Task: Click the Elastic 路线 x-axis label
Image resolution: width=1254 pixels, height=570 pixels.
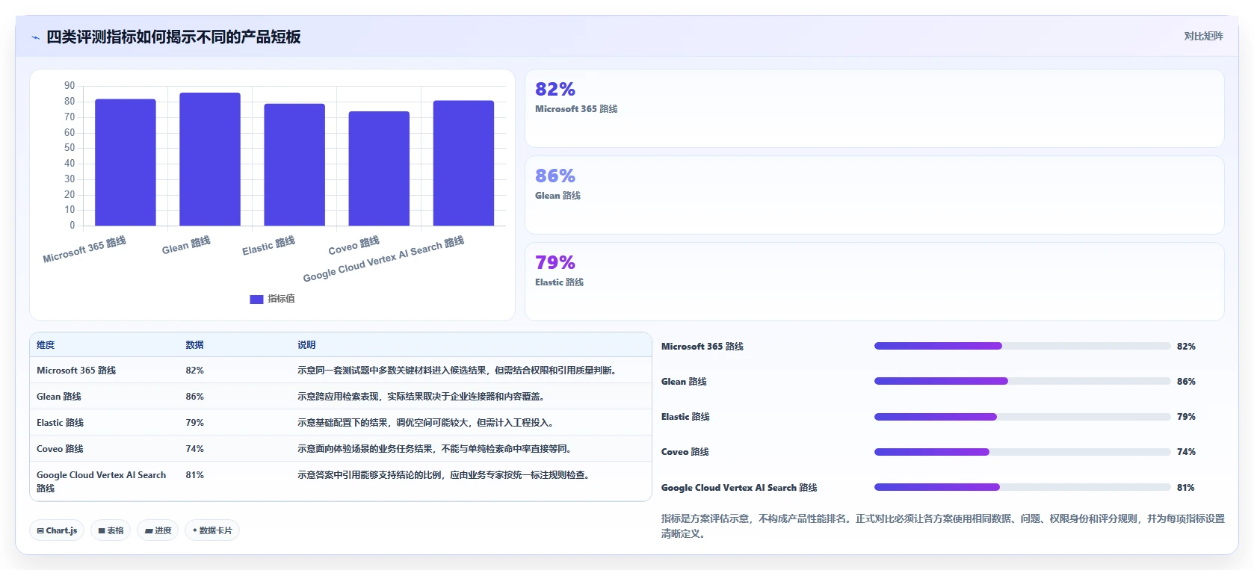Action: point(268,246)
